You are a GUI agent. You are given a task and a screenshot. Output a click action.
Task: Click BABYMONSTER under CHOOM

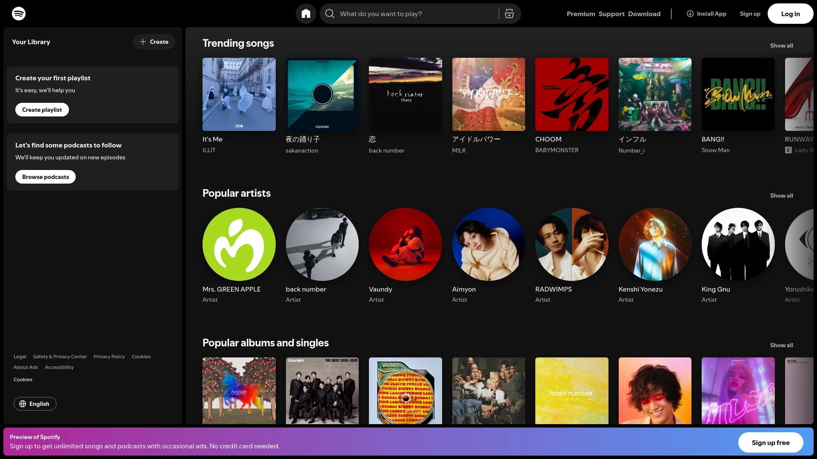[x=557, y=150]
